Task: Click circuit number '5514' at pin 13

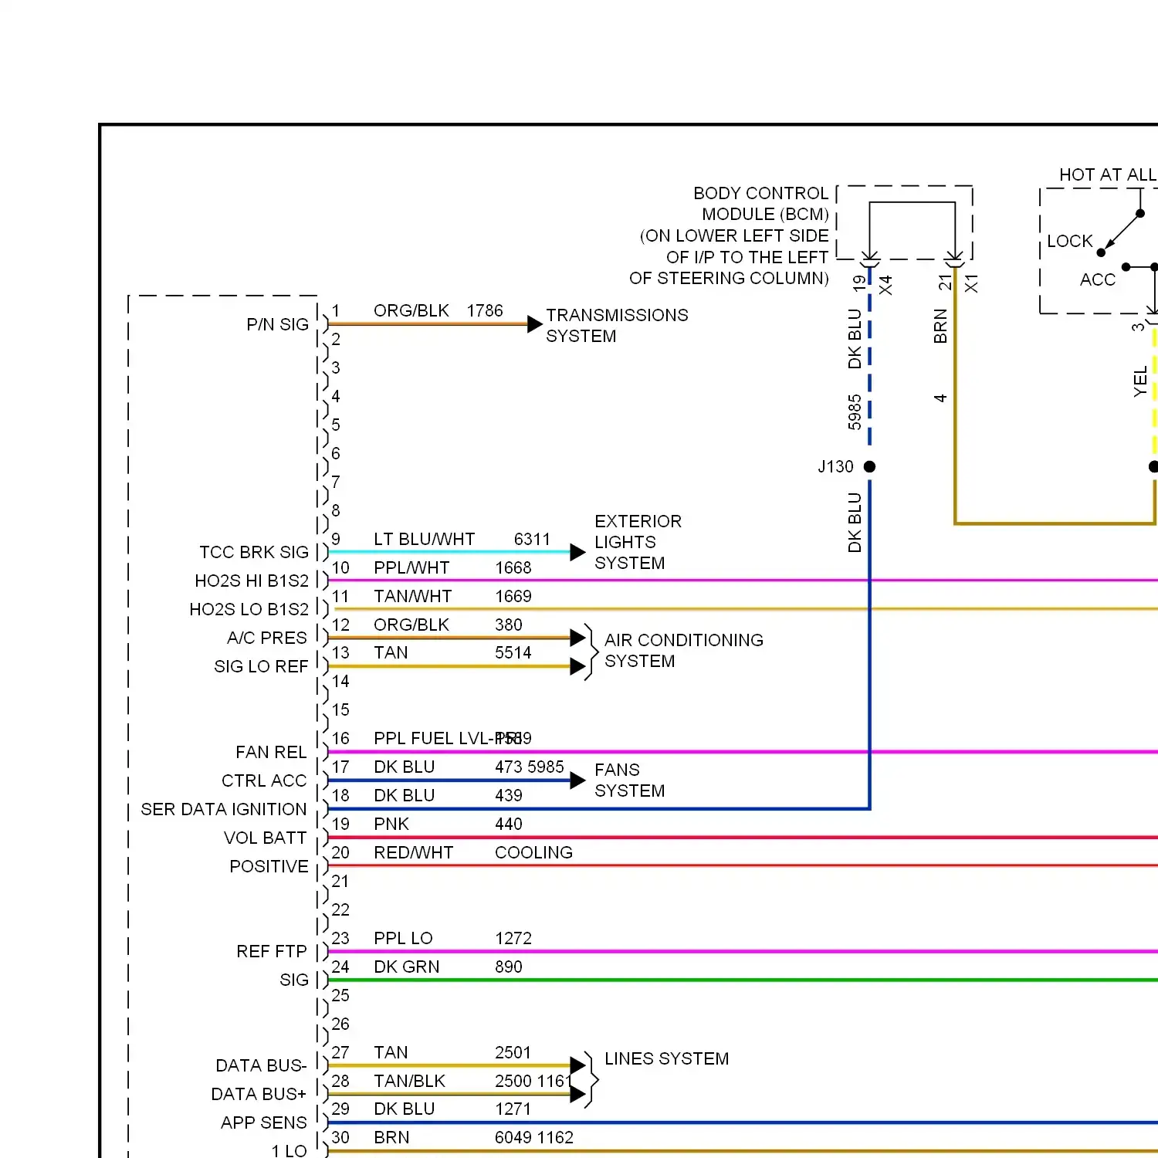Action: (x=513, y=652)
